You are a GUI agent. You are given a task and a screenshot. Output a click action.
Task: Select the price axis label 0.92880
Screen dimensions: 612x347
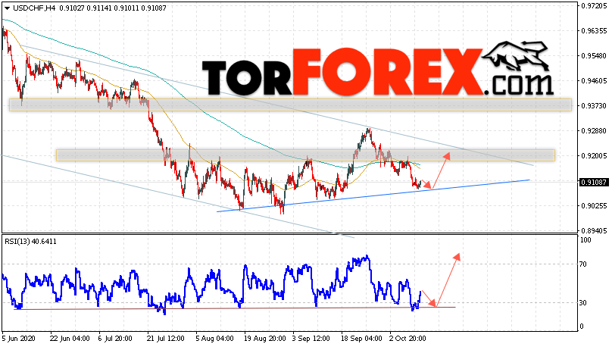594,131
